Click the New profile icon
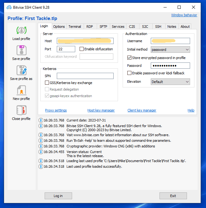The height and width of the screenshot is (208, 206). (x=21, y=91)
